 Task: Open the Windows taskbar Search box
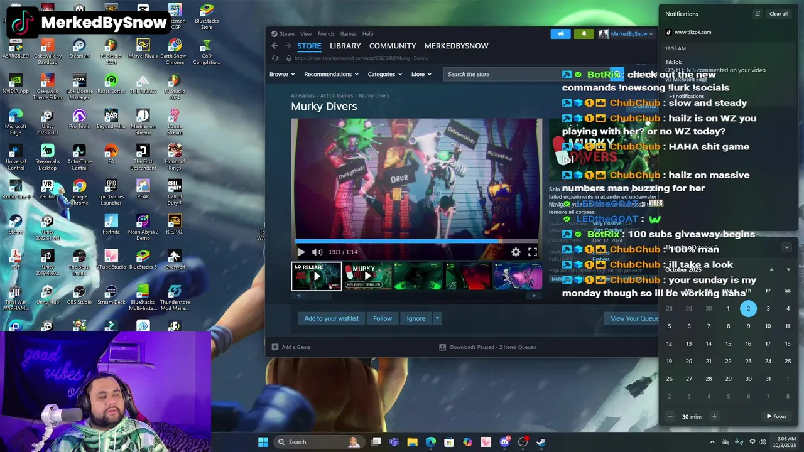pyautogui.click(x=319, y=442)
